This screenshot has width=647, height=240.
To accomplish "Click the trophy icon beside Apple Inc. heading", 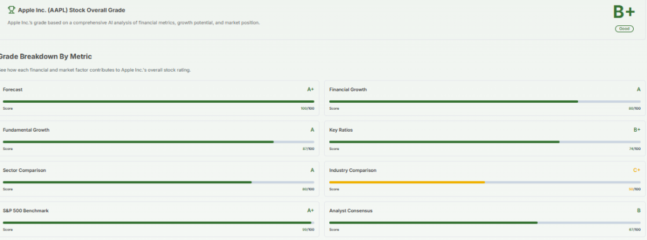I will click(x=11, y=10).
